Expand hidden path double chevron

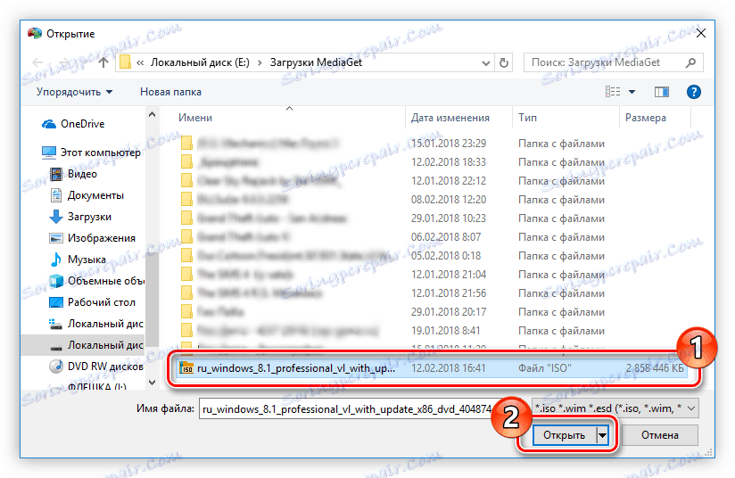click(x=140, y=62)
